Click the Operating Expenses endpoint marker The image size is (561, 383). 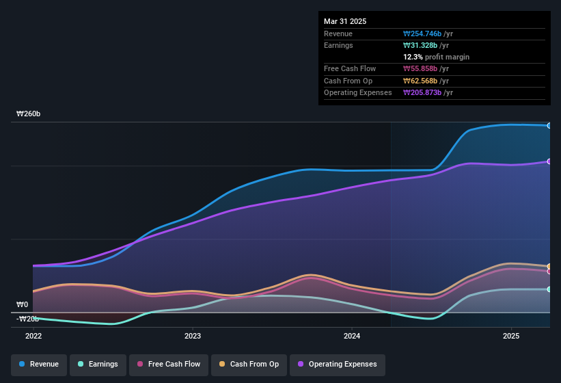click(549, 161)
